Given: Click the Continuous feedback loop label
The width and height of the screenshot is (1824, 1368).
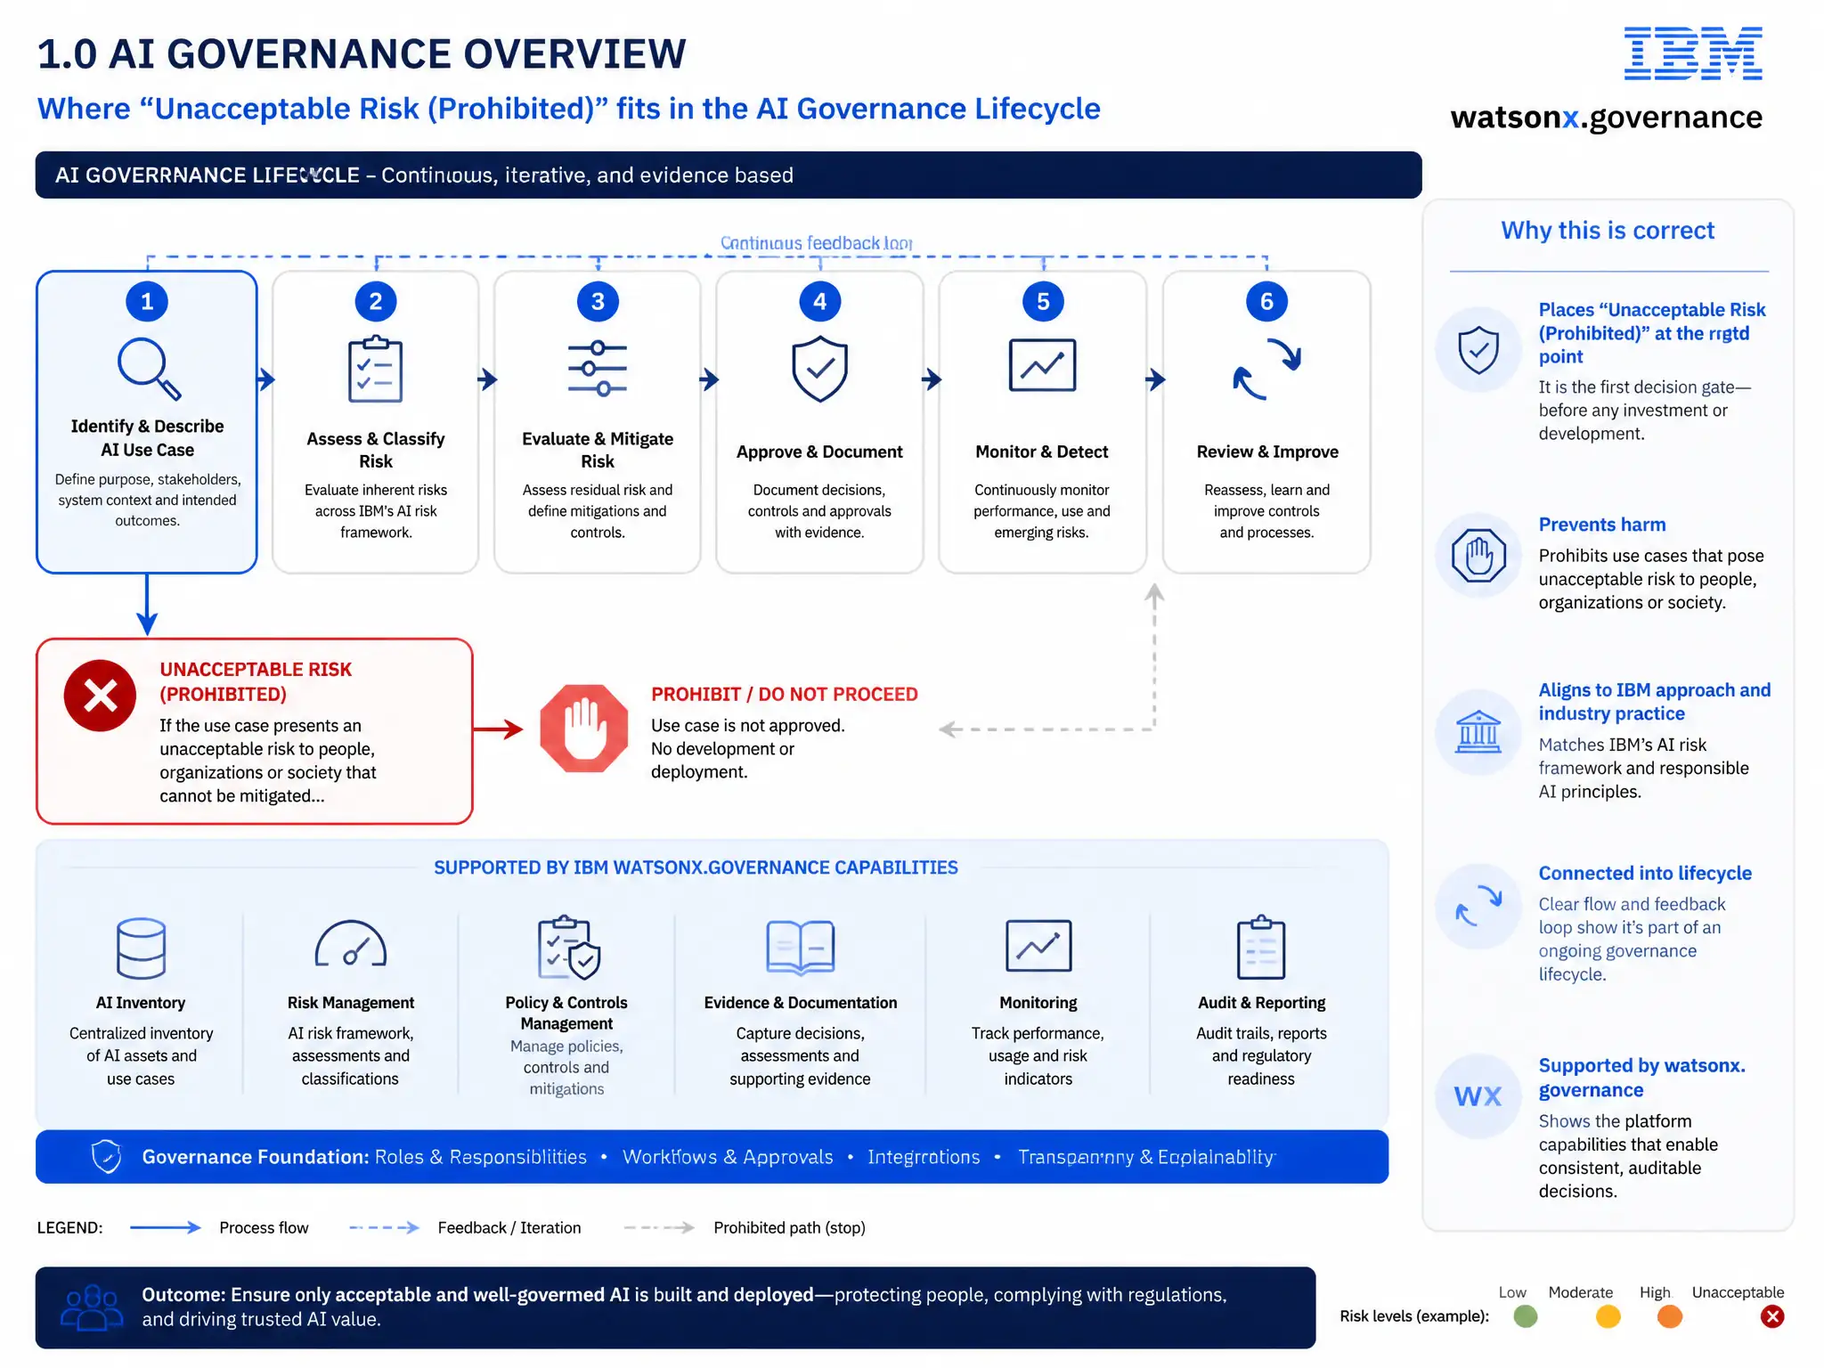Looking at the screenshot, I should pyautogui.click(x=817, y=243).
